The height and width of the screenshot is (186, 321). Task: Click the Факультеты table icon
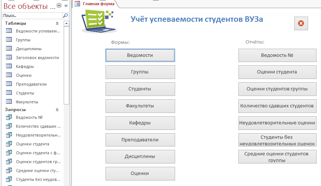[x=9, y=102]
